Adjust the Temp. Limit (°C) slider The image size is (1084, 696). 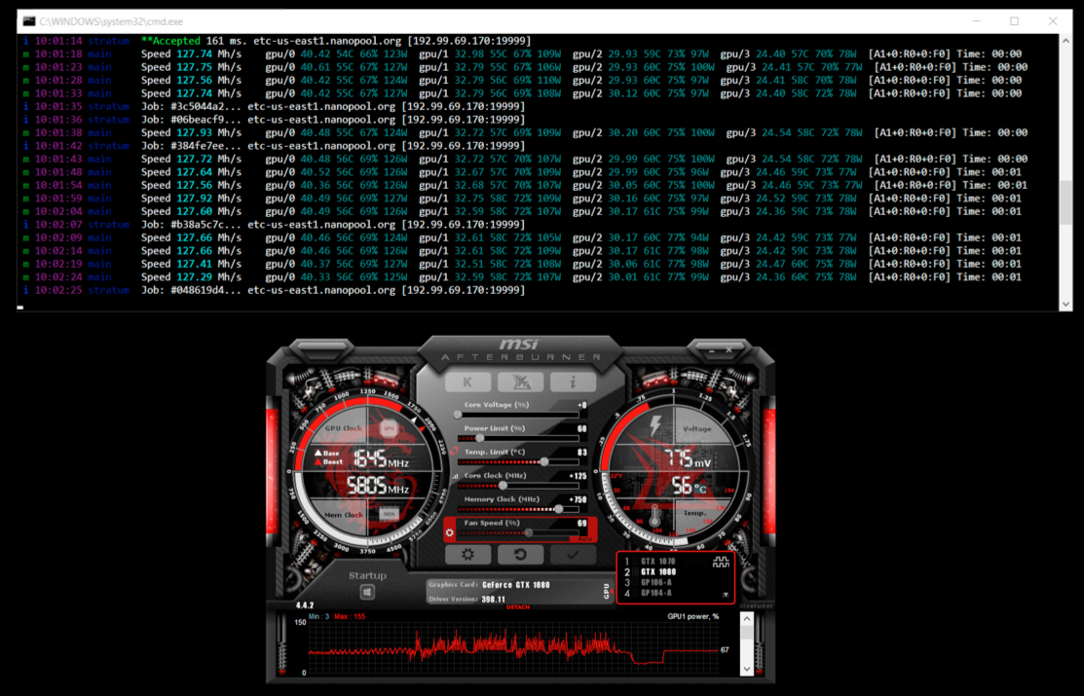point(518,461)
